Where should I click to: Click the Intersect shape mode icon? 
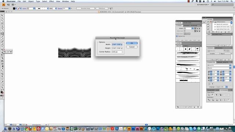[x=217, y=95]
